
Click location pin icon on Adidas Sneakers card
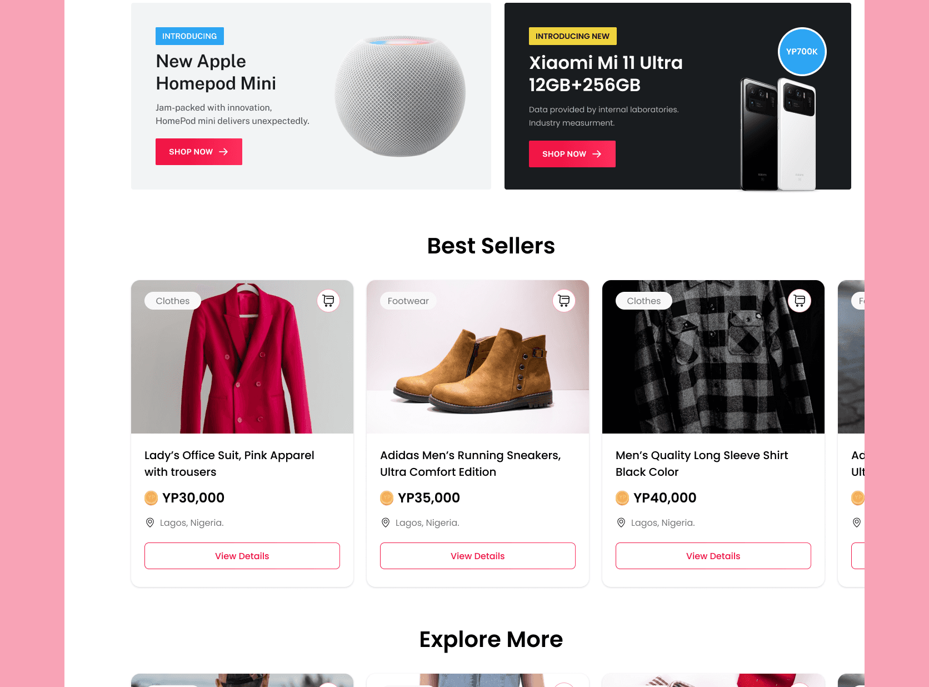pos(386,522)
